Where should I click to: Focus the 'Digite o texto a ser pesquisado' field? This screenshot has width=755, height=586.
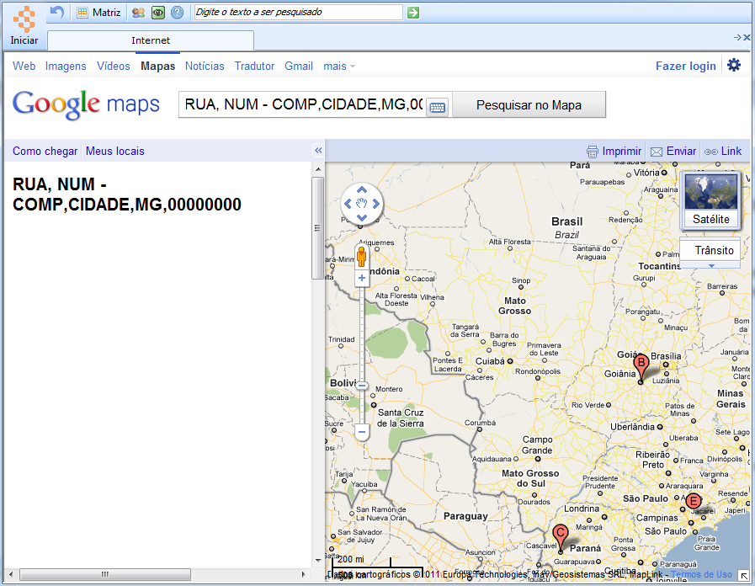click(298, 12)
